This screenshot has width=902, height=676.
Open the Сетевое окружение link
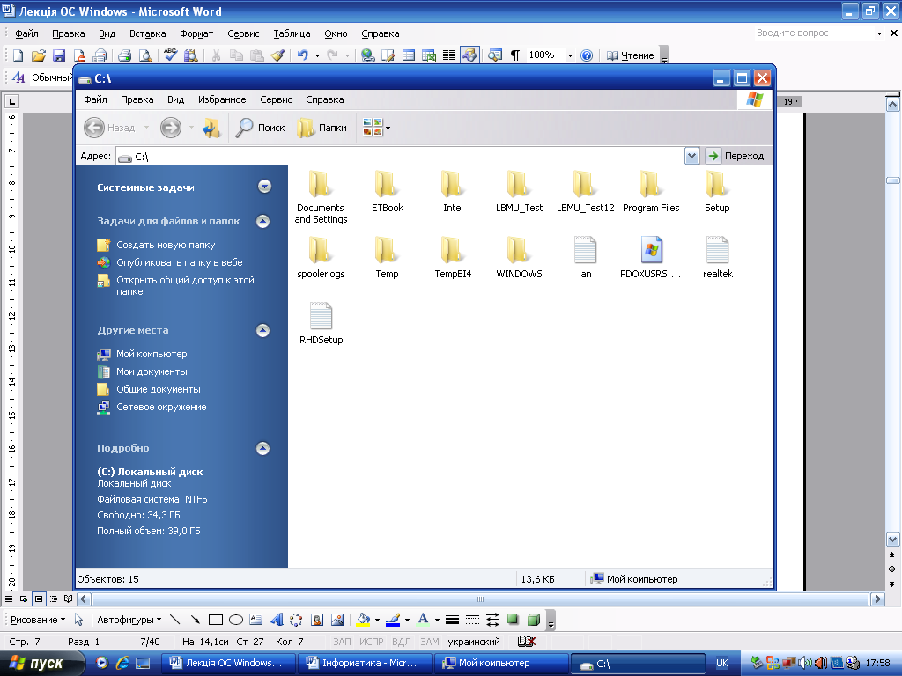point(161,407)
